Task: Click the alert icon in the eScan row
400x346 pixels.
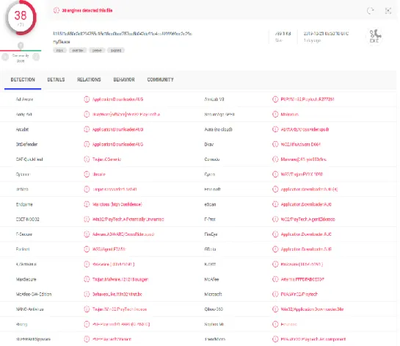Action: coord(275,204)
